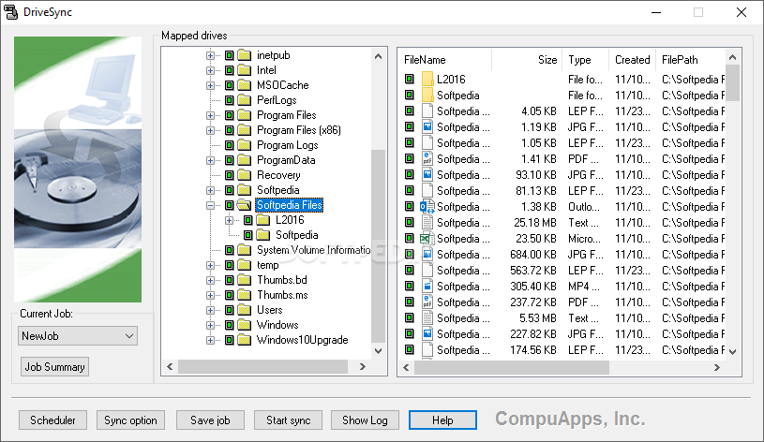Click the Intel folder icon
764x442 pixels.
pos(244,70)
